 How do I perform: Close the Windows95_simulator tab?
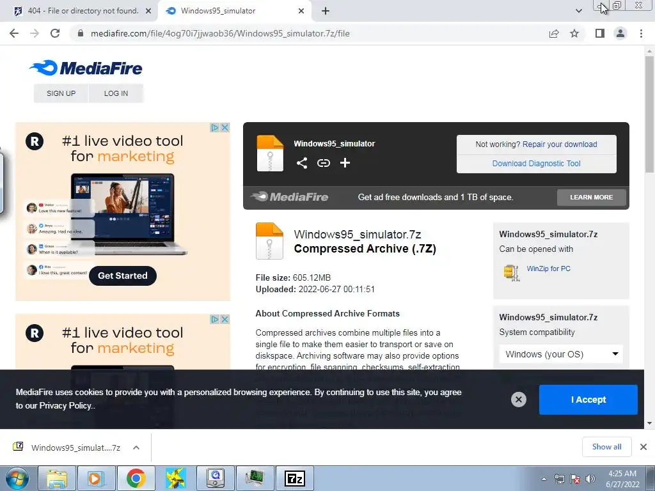pos(301,11)
